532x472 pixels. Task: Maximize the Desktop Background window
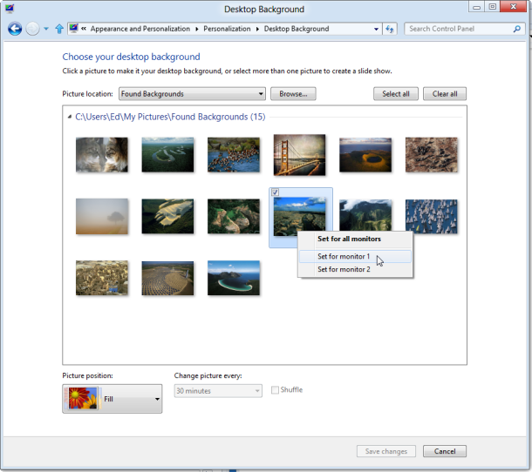(492, 7)
